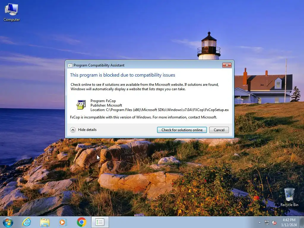Click the FxCop setup program icon
The width and height of the screenshot is (304, 228).
tap(81, 105)
